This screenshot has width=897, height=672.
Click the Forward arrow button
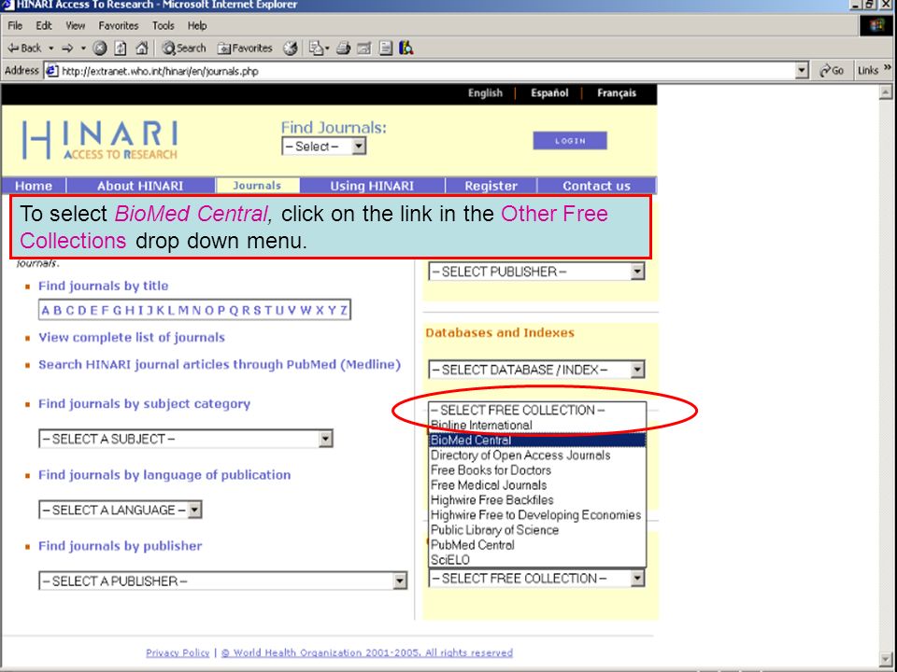[67, 48]
